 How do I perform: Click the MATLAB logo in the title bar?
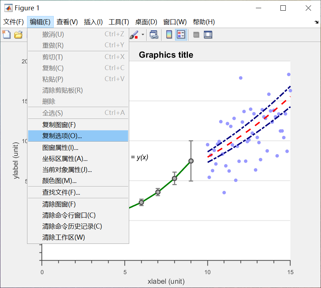click(x=8, y=7)
